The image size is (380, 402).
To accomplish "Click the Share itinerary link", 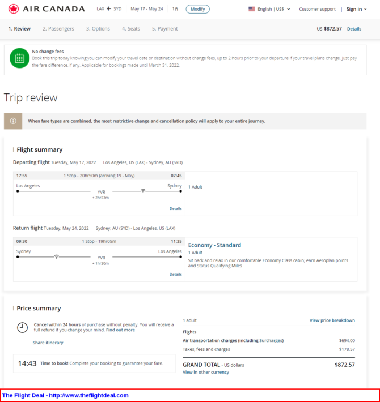I will (48, 343).
